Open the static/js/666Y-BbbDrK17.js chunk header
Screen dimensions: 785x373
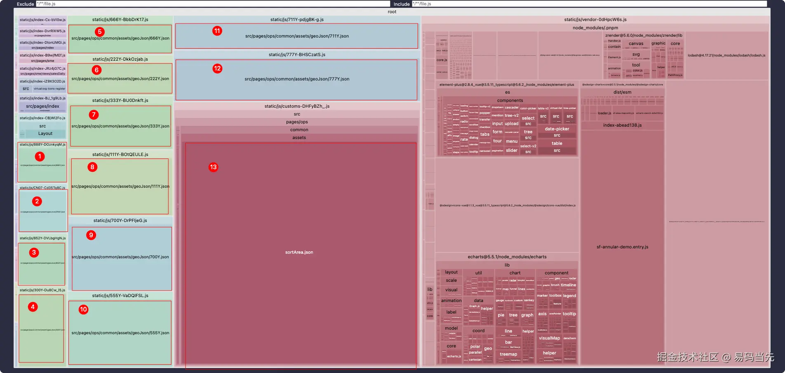click(120, 19)
